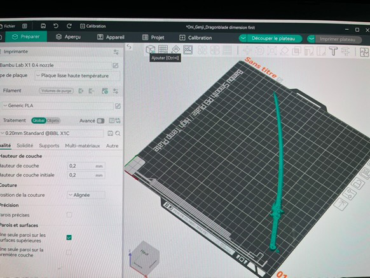Select the Move tool icon
Image resolution: width=370 pixels, height=278 pixels.
[x=247, y=50]
